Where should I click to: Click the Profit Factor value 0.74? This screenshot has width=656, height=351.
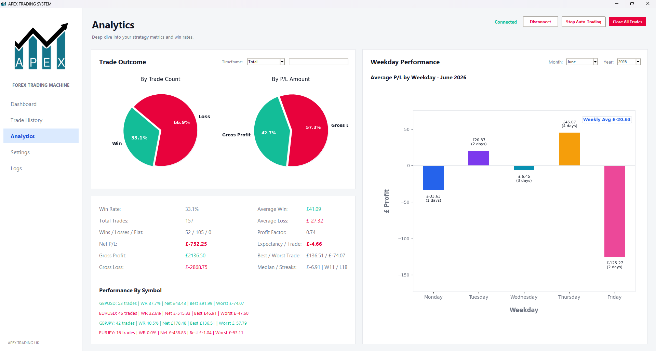[311, 232]
